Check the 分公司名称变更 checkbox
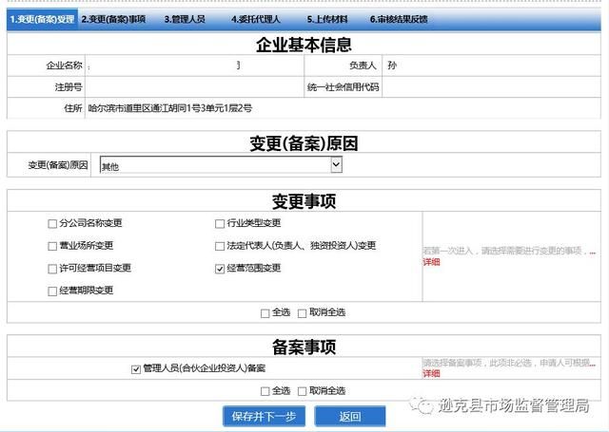 tap(52, 224)
